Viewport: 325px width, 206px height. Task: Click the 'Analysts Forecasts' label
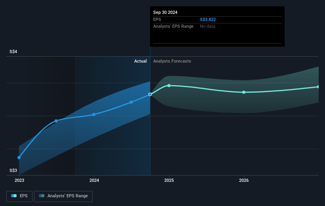pyautogui.click(x=172, y=61)
